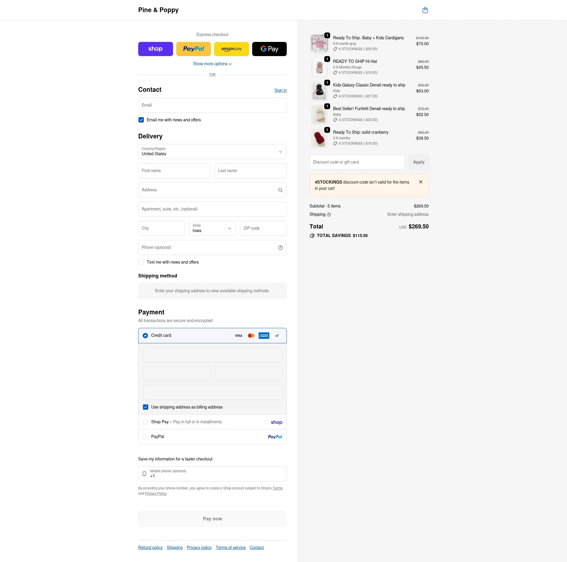Enable Text me with news and offers
567x562 pixels.
pos(141,262)
